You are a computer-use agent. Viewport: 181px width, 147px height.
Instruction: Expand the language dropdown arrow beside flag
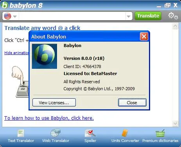pyautogui.click(x=15, y=16)
